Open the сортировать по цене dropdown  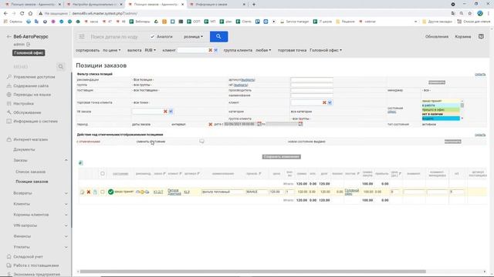[x=111, y=50]
